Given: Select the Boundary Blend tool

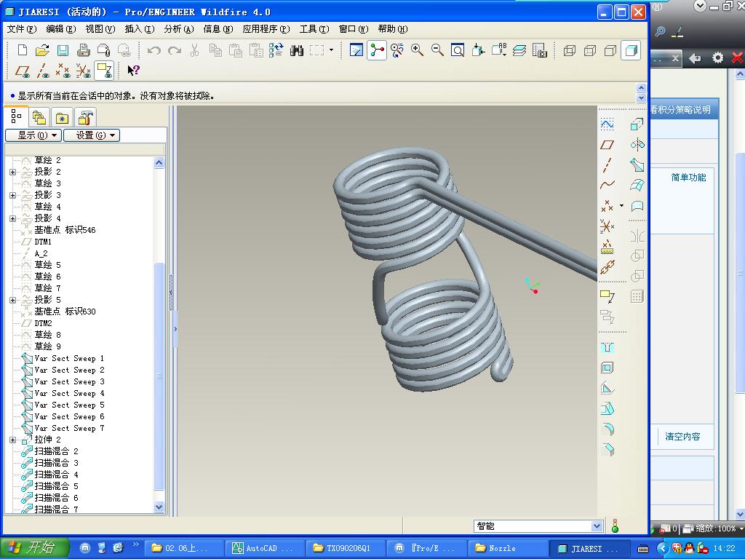Looking at the screenshot, I should pyautogui.click(x=637, y=185).
